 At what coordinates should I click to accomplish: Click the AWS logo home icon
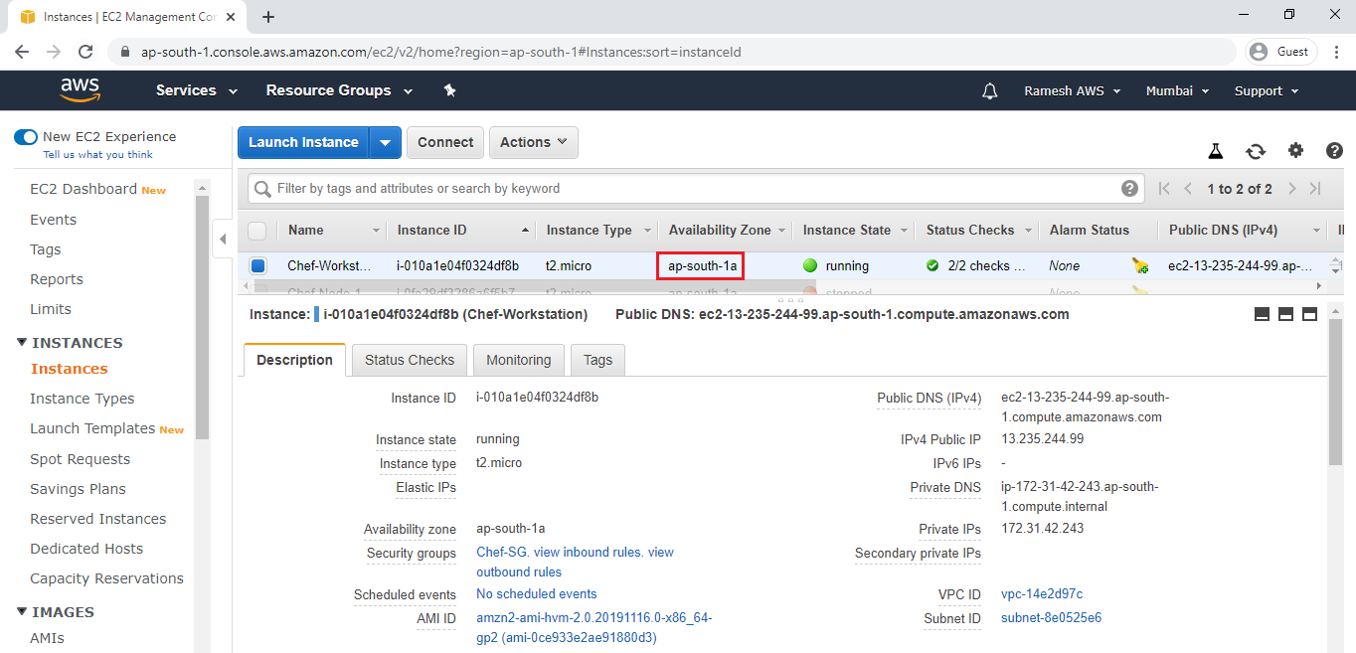(x=80, y=90)
